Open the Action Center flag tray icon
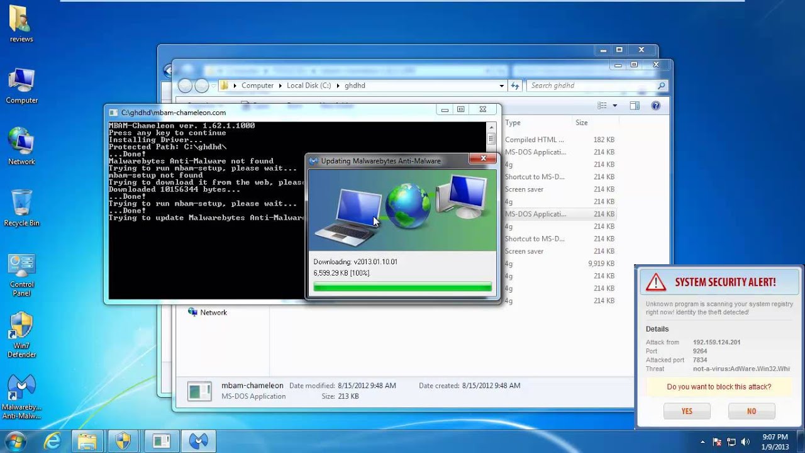 click(x=718, y=442)
